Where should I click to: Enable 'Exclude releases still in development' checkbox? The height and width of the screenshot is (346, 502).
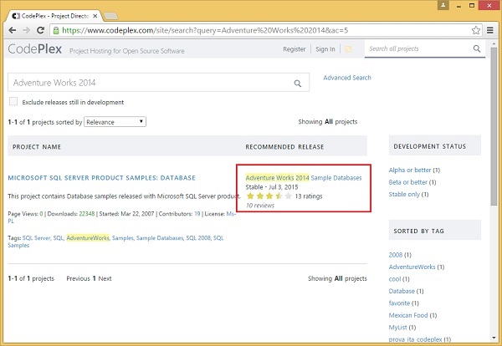point(13,102)
